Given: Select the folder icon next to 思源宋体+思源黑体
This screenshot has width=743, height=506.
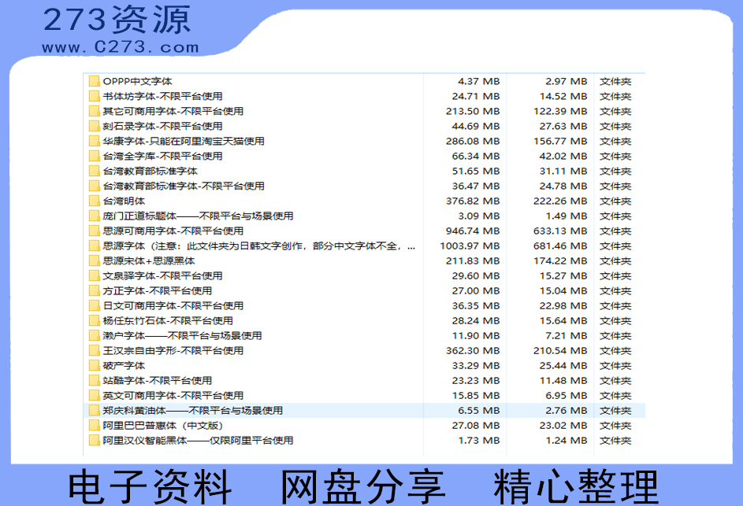Looking at the screenshot, I should (x=95, y=260).
